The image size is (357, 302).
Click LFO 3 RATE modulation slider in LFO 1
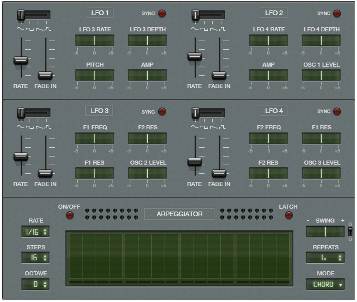94,41
